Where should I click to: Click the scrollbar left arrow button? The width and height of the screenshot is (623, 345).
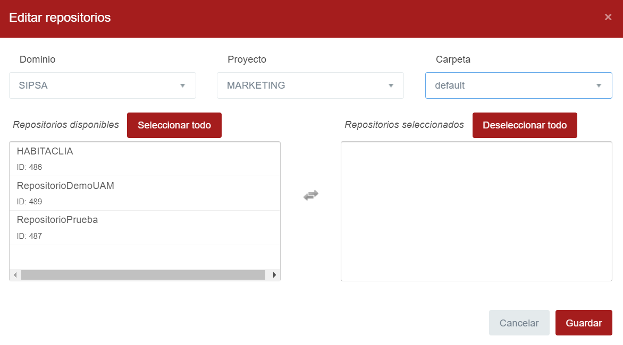pos(15,275)
